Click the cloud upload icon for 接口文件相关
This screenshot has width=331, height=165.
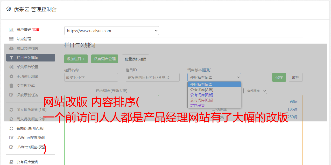[11, 48]
